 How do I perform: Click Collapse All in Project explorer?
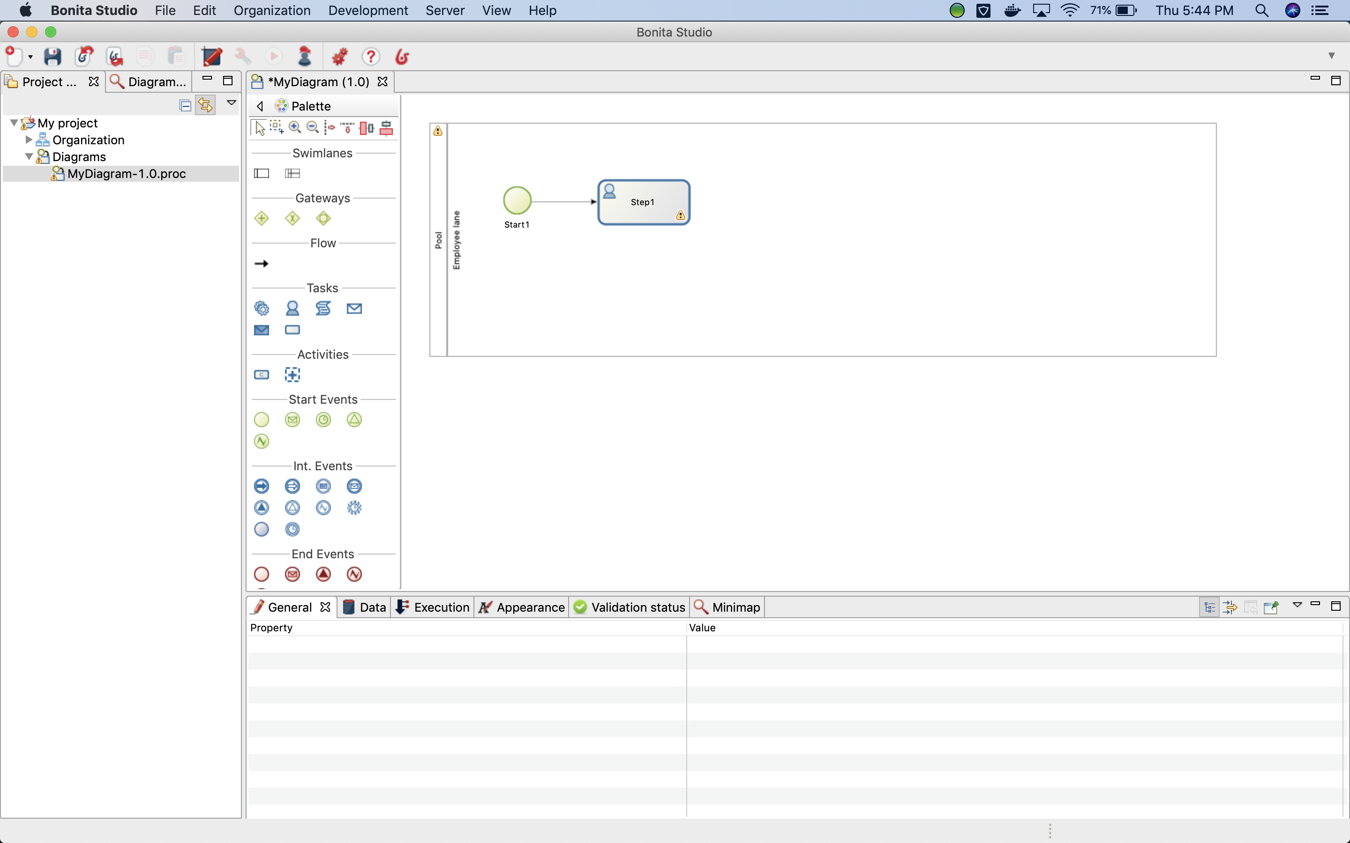tap(186, 105)
